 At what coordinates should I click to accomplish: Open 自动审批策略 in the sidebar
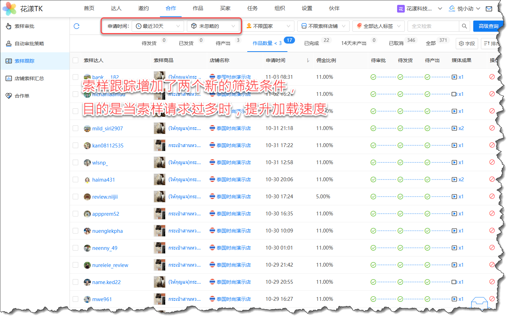[29, 44]
